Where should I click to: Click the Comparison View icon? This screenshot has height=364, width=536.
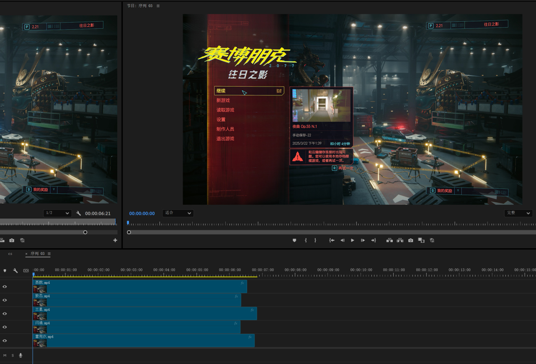tap(421, 240)
